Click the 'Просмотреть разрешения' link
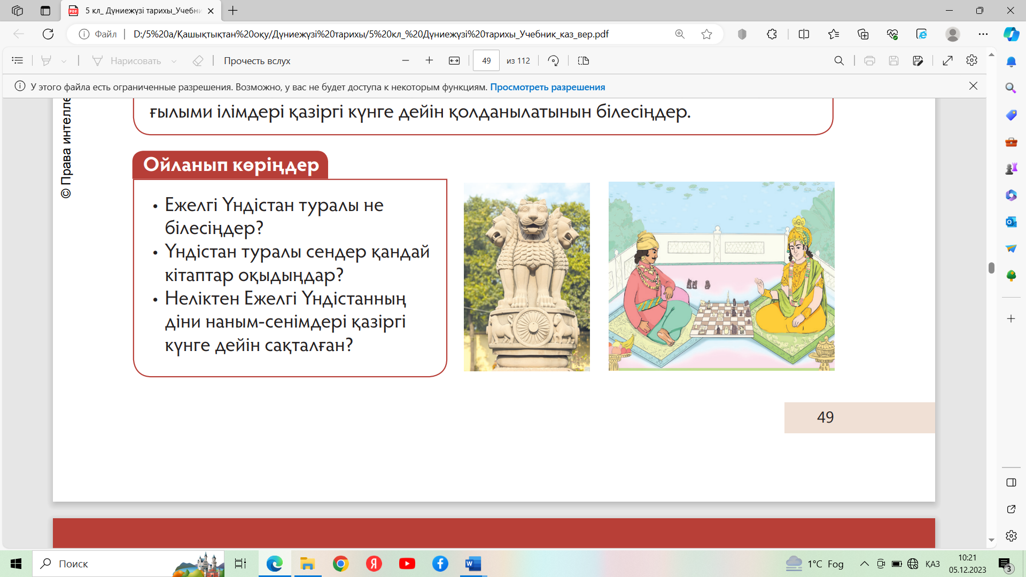Screen dimensions: 1026x577 coord(547,87)
